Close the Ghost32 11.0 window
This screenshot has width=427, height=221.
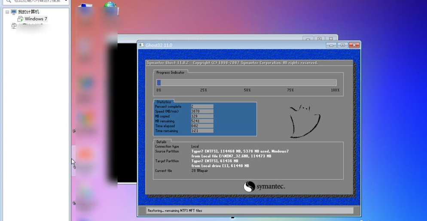coord(354,45)
